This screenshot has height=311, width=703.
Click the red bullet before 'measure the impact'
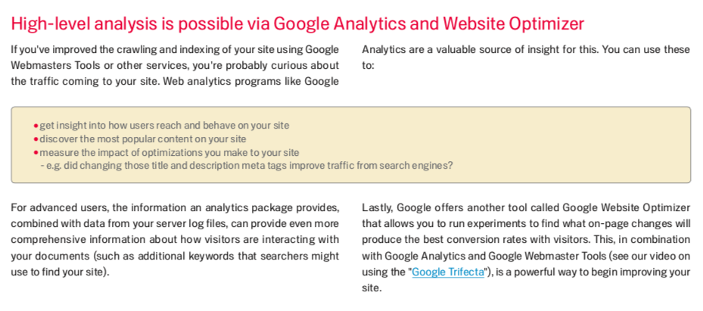pyautogui.click(x=36, y=152)
